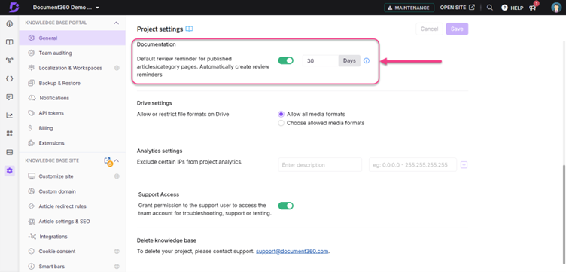
Task: Click globe icon next to Localization & Workspaces
Action: click(x=117, y=68)
